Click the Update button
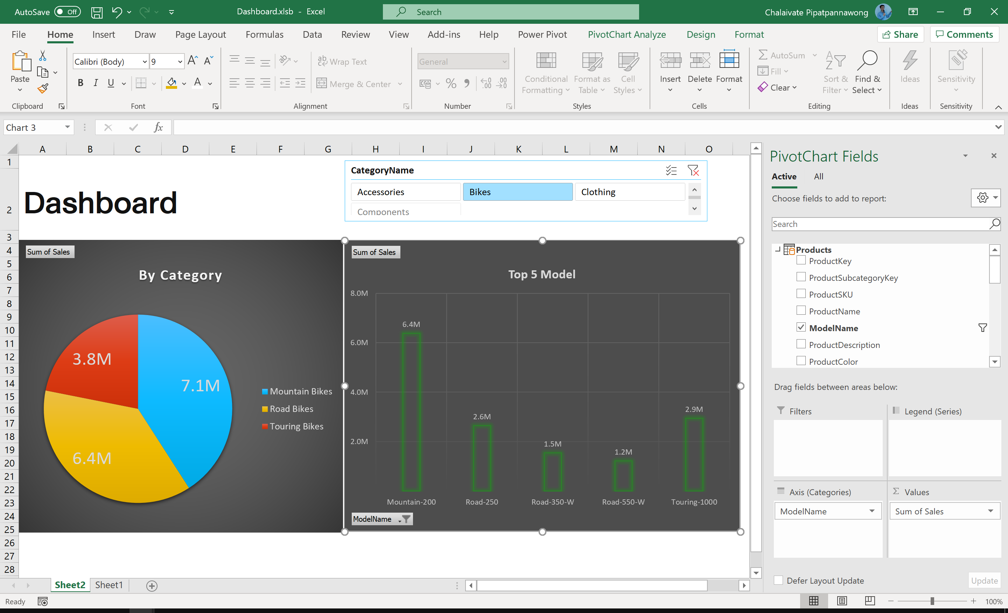1008x613 pixels. (x=984, y=580)
